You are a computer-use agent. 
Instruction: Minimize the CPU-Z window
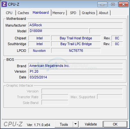click(102, 4)
